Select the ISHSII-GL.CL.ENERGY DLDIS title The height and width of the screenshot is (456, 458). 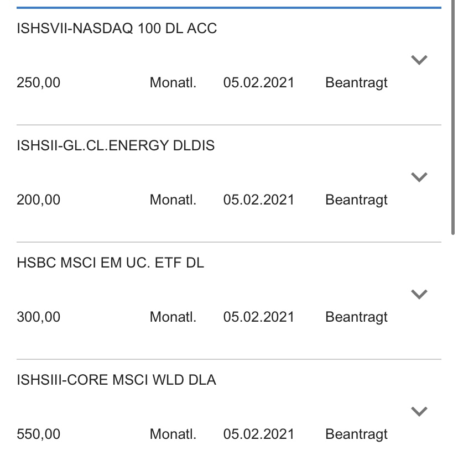coord(116,146)
